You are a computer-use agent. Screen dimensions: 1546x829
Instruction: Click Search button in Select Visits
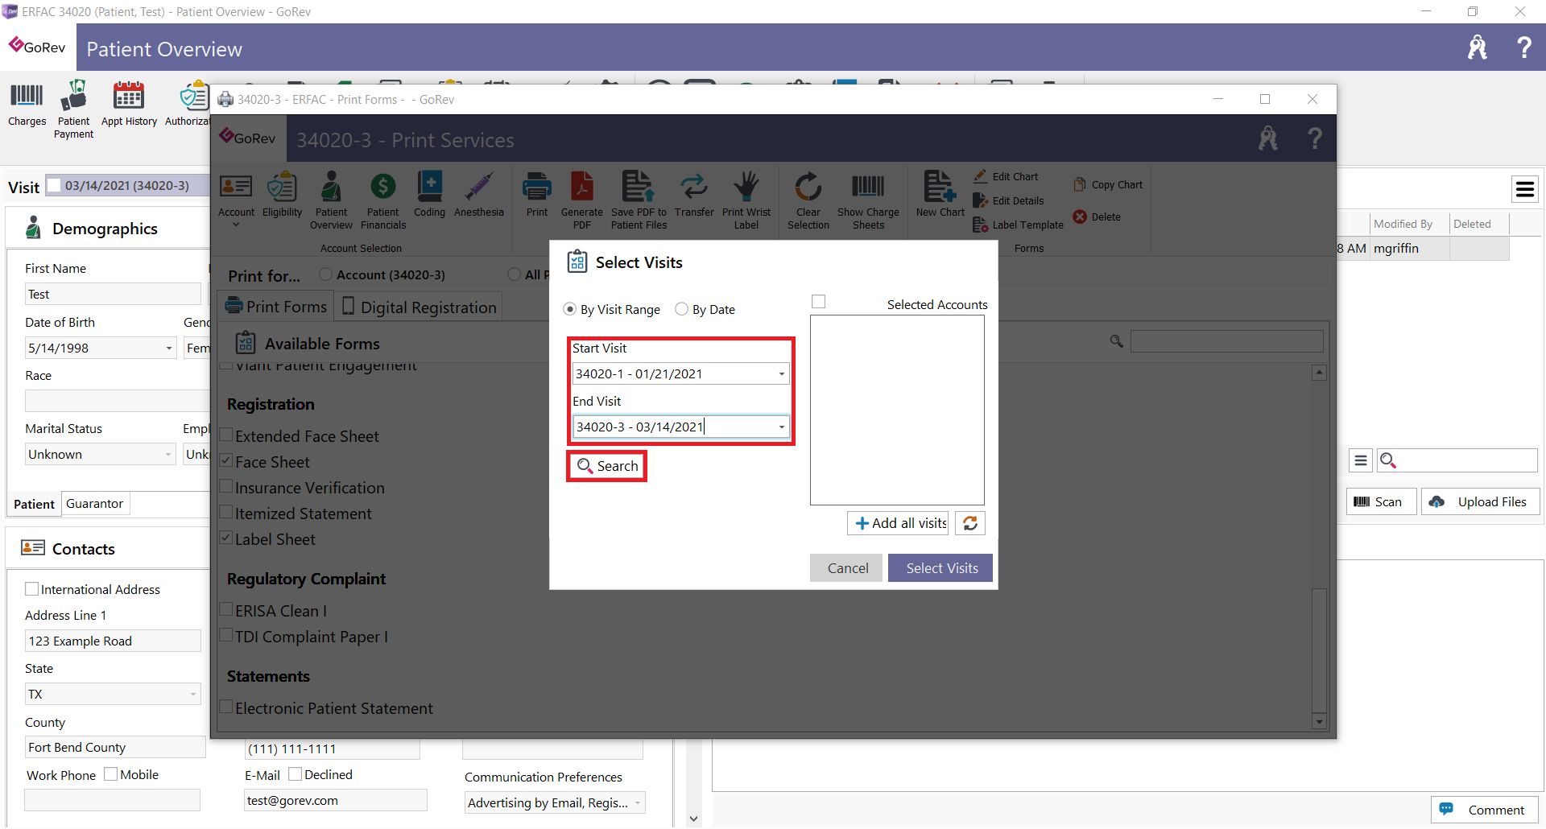pyautogui.click(x=607, y=466)
